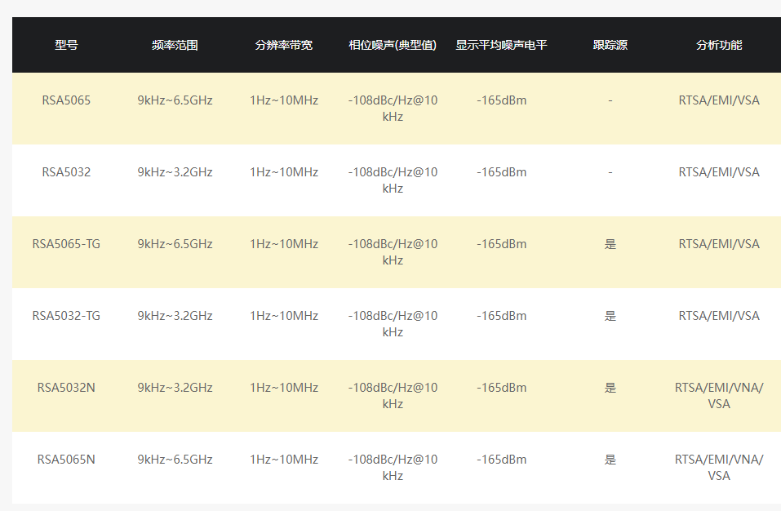Click the frequency range of RSA5032
781x511 pixels.
(175, 171)
